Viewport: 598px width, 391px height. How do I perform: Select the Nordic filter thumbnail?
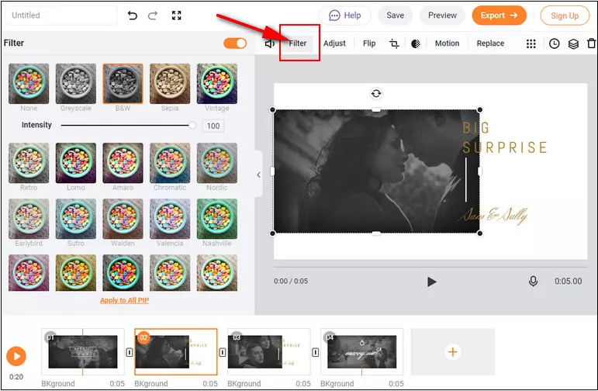coord(217,163)
